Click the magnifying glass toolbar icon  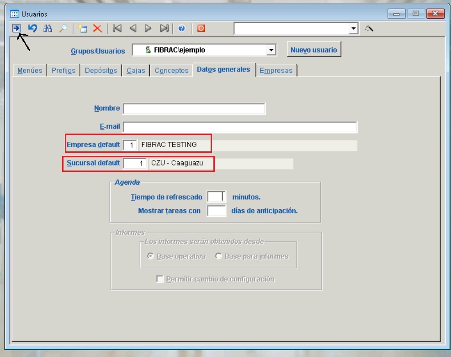(63, 28)
